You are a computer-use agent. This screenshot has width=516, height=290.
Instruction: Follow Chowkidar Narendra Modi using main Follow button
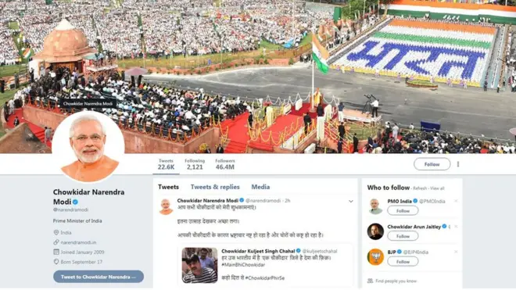432,164
